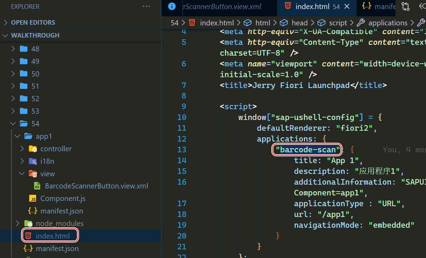The image size is (426, 258).
Task: Click the JS icon of Component.js
Action: (33, 199)
